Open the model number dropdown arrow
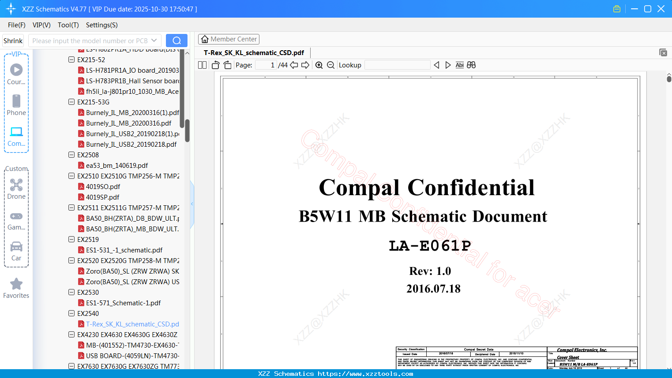The width and height of the screenshot is (672, 378). coord(154,41)
